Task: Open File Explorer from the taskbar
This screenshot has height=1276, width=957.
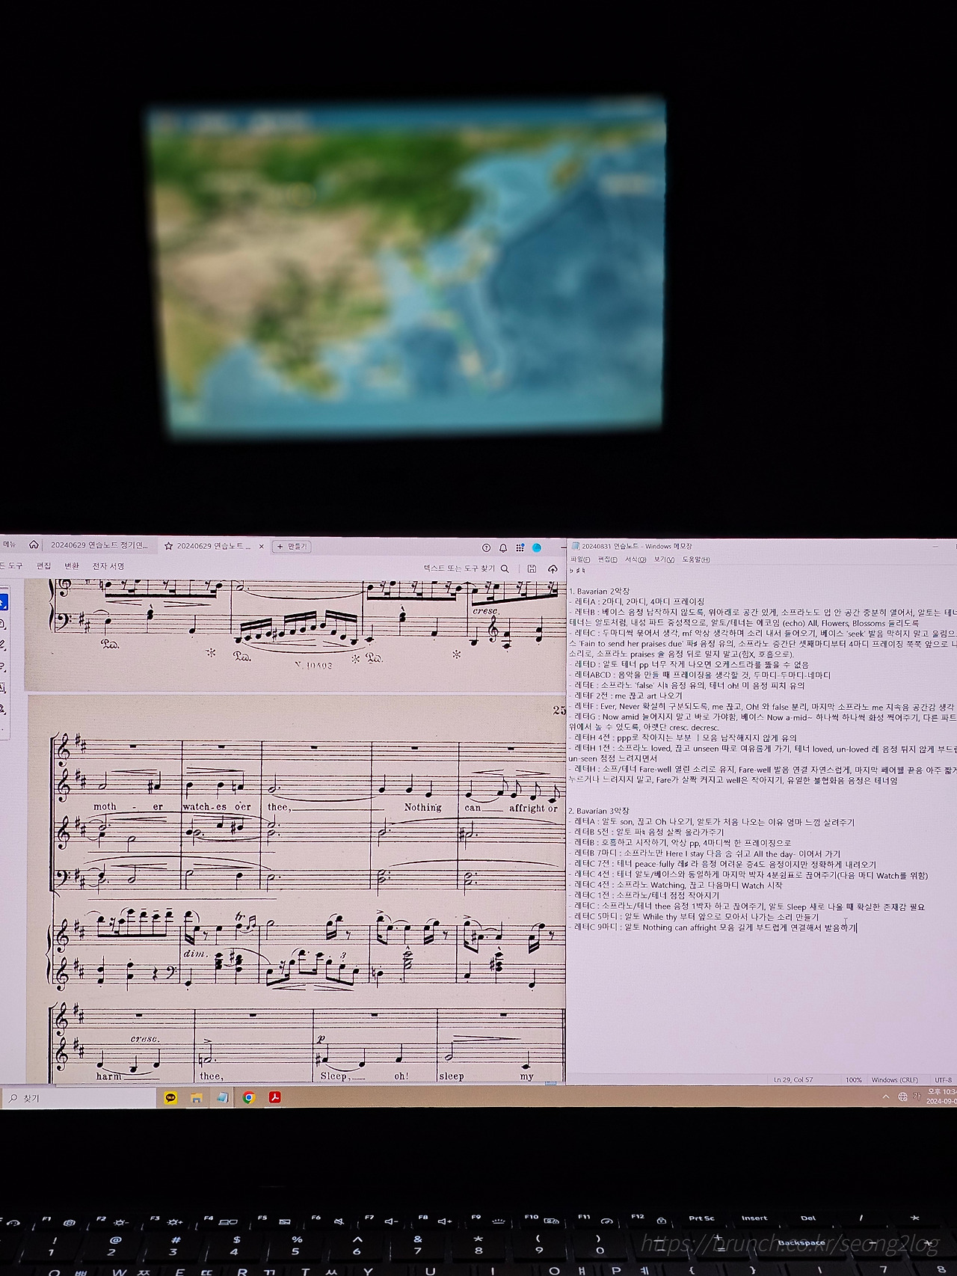Action: pyautogui.click(x=196, y=1098)
